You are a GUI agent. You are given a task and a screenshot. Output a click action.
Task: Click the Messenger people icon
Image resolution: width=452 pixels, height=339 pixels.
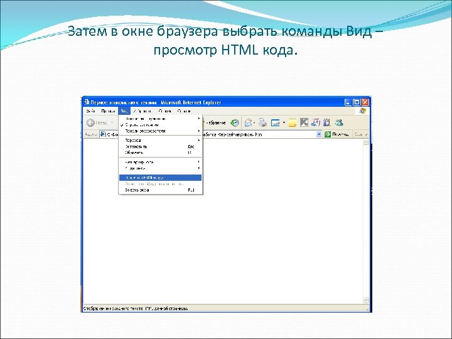click(339, 123)
